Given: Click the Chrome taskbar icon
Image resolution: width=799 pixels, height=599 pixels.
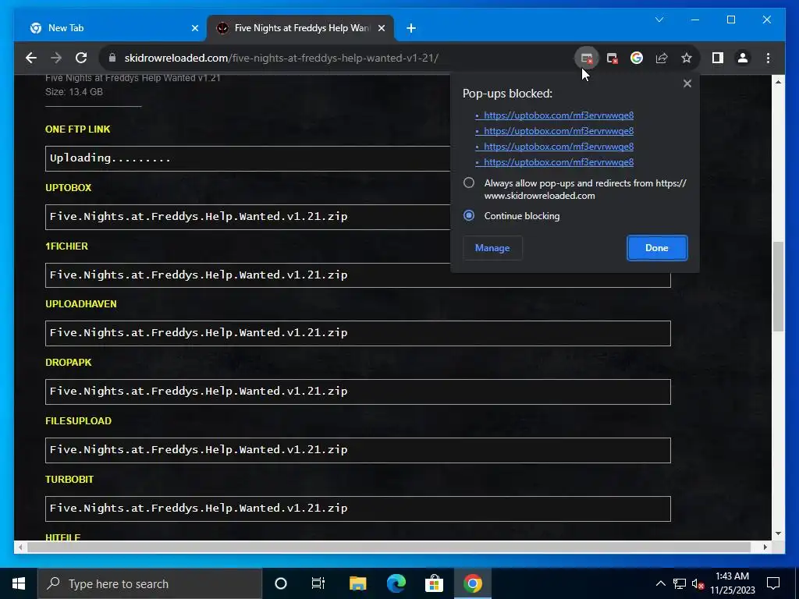Looking at the screenshot, I should pyautogui.click(x=472, y=583).
